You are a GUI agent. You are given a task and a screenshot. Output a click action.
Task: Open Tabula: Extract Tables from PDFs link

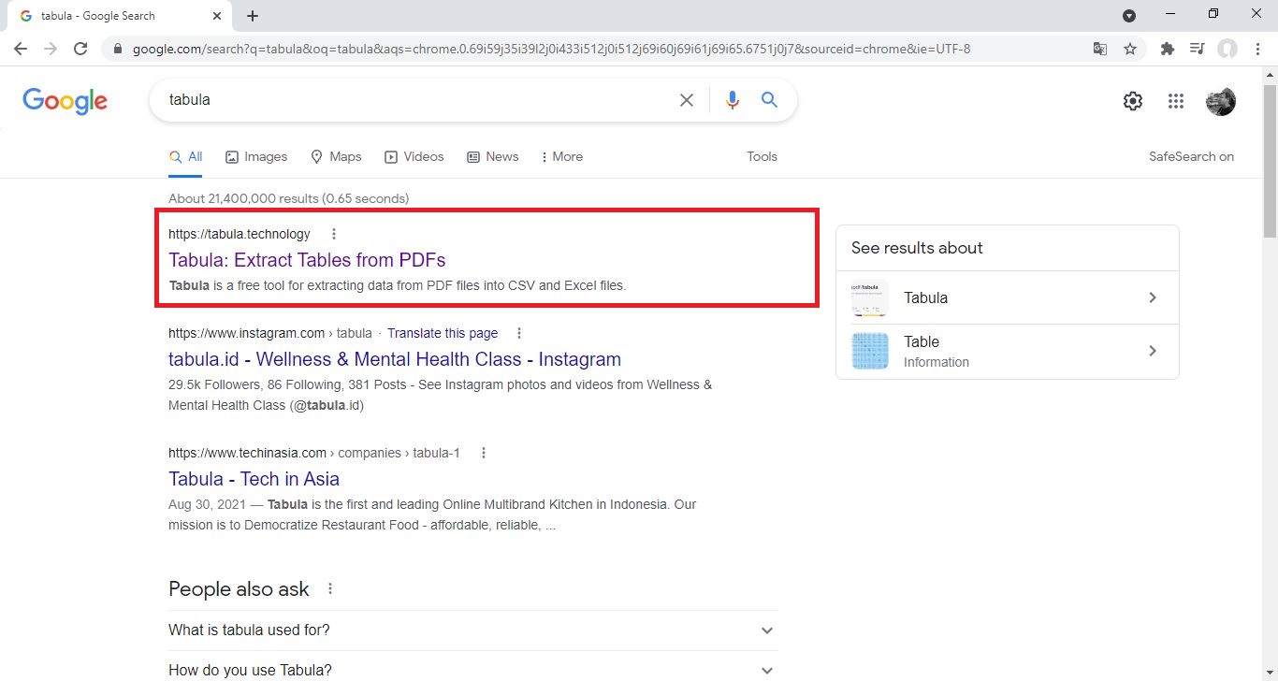(x=307, y=260)
